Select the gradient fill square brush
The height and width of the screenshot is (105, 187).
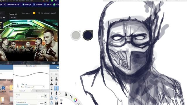(x=56, y=103)
